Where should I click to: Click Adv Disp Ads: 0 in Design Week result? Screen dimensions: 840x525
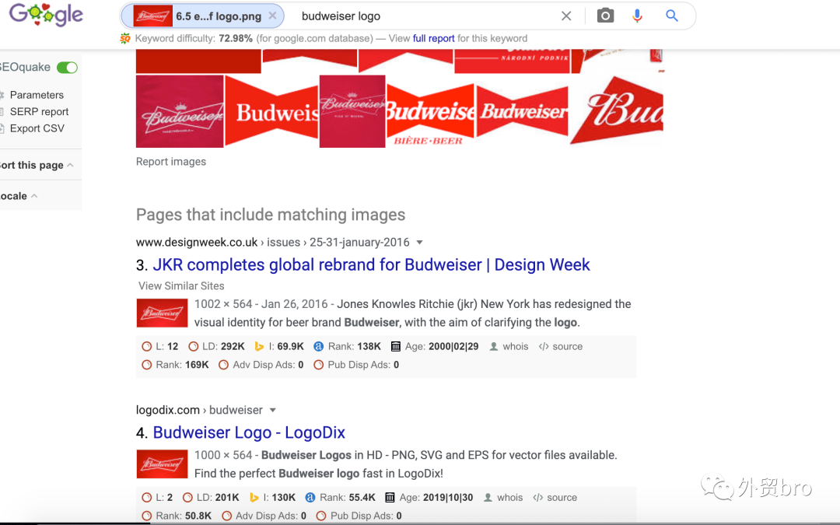pos(261,364)
